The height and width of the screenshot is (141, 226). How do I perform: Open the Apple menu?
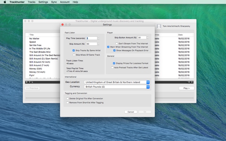pyautogui.click(x=5, y=2)
